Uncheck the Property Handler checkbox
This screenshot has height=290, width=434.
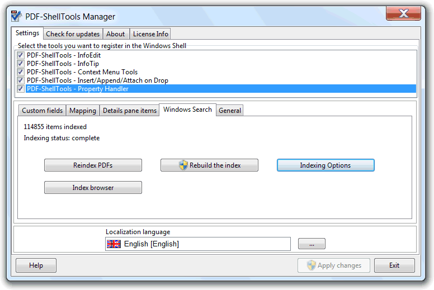21,89
